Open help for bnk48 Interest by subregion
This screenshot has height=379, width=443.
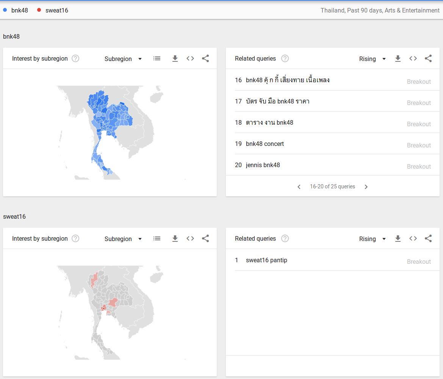coord(75,58)
